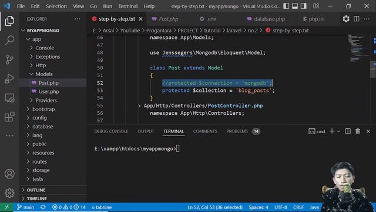Open the OUTPUT panel tab
The height and width of the screenshot is (212, 376).
[x=146, y=131]
